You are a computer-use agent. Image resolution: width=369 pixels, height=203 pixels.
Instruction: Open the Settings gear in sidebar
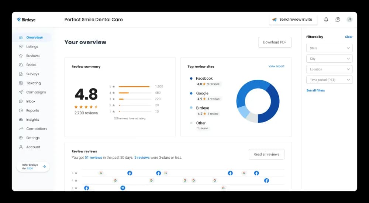[21, 138]
